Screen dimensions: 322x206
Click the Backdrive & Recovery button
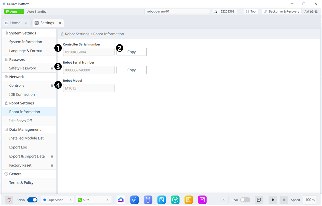281,11
